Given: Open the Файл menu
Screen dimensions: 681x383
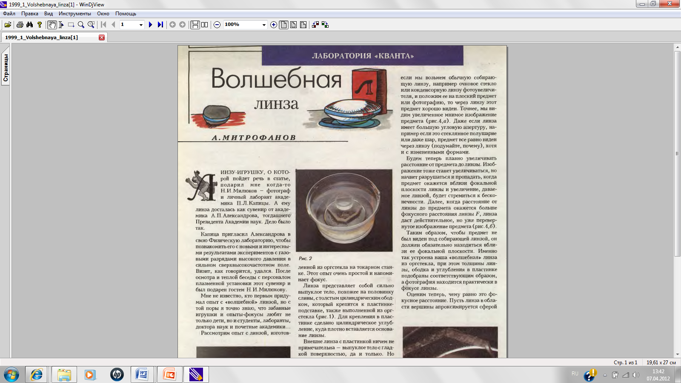Looking at the screenshot, I should tap(9, 14).
